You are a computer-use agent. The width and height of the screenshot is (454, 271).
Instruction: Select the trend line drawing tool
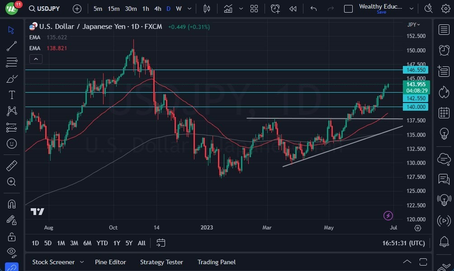click(x=11, y=46)
